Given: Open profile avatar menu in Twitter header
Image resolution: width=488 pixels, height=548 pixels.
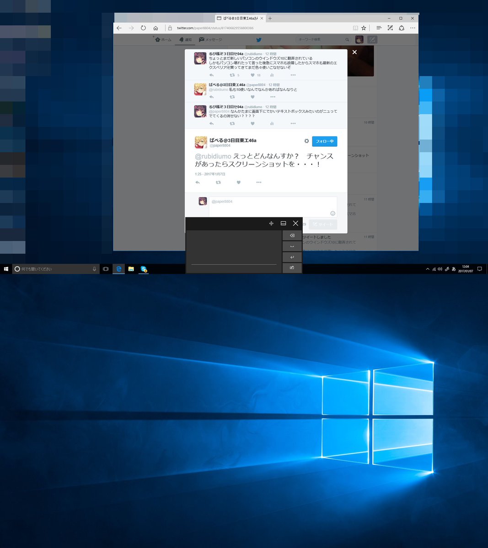Looking at the screenshot, I should pos(359,40).
